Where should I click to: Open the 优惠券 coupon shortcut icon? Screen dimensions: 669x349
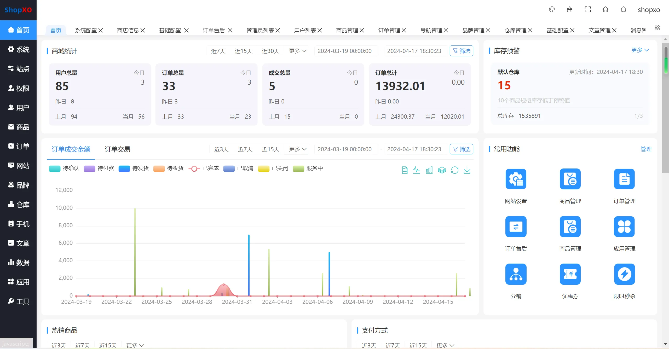pyautogui.click(x=570, y=274)
